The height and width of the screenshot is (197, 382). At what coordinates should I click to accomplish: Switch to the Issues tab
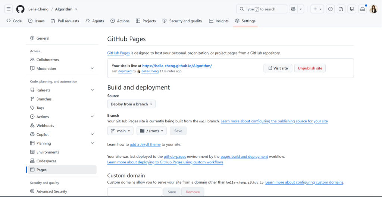coord(36,21)
